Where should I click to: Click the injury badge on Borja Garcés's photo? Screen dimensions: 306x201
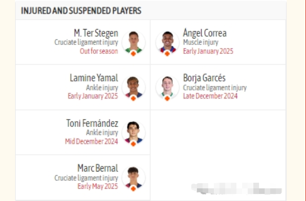(167, 98)
